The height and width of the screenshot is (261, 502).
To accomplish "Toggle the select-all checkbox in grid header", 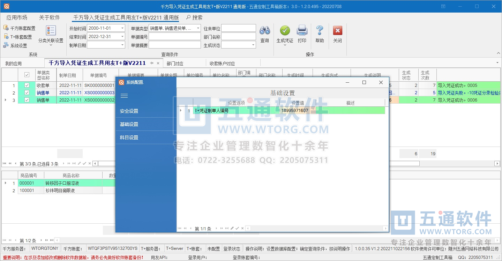I will (27, 75).
